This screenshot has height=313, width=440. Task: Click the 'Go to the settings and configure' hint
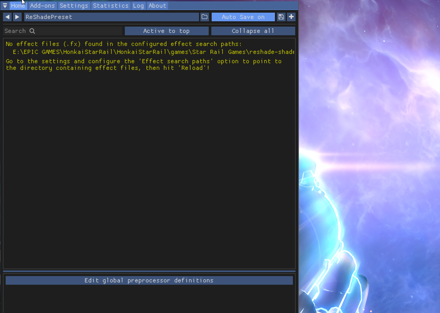pyautogui.click(x=144, y=65)
